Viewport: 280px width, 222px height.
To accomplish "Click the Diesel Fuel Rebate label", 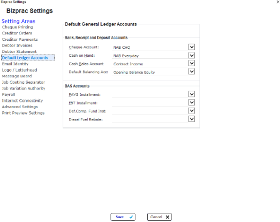I will coord(86,119).
